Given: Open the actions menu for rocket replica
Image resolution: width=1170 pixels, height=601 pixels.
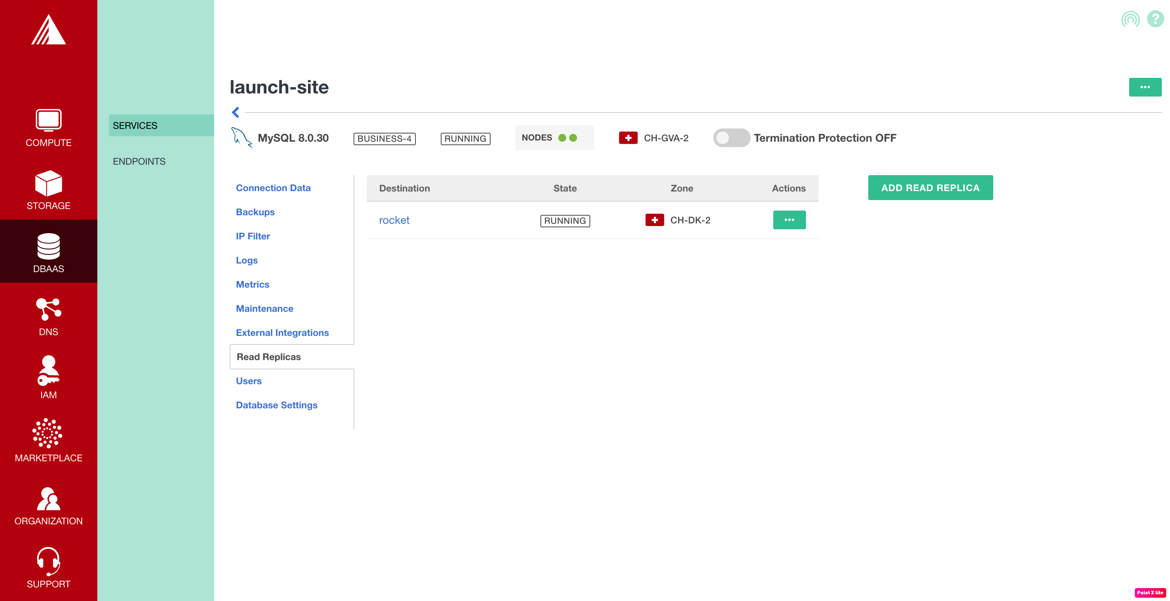Looking at the screenshot, I should click(789, 220).
